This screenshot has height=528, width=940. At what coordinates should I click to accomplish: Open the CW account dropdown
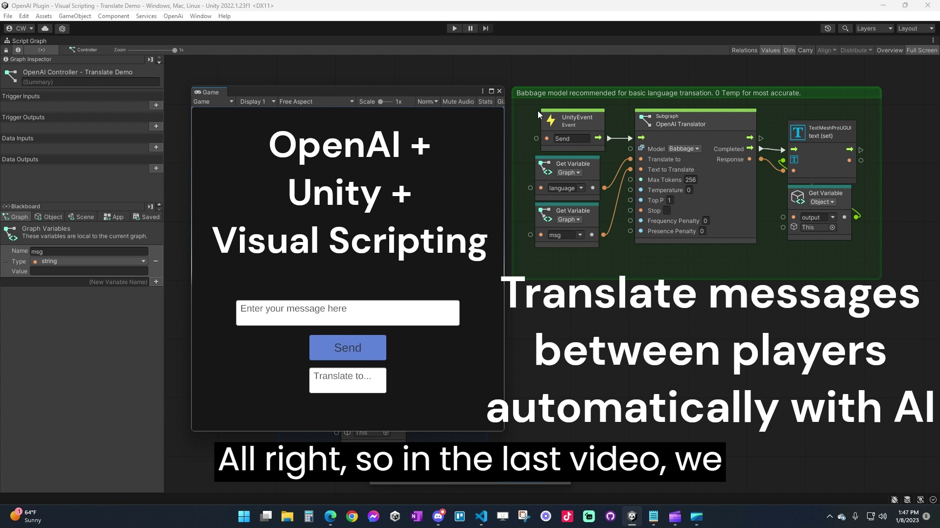(20, 28)
